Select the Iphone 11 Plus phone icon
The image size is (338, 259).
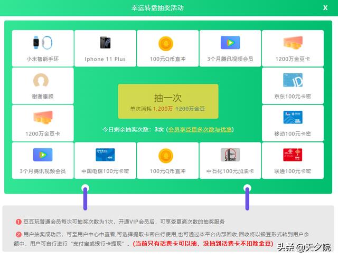(105, 43)
